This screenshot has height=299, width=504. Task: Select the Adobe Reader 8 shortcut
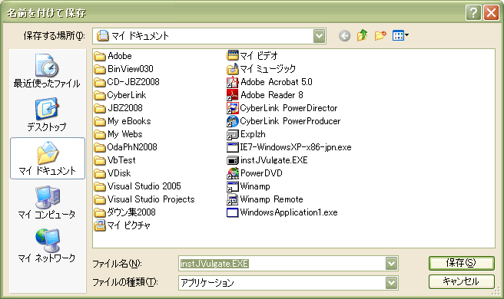click(x=265, y=95)
